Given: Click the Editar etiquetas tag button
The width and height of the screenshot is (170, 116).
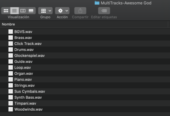Looking at the screenshot, I should (x=104, y=11).
